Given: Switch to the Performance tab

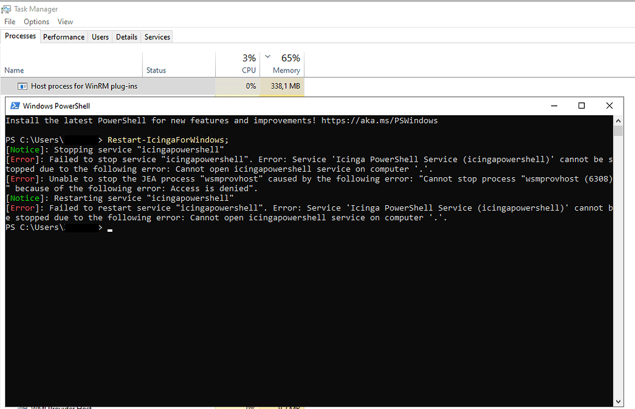Looking at the screenshot, I should tap(63, 37).
